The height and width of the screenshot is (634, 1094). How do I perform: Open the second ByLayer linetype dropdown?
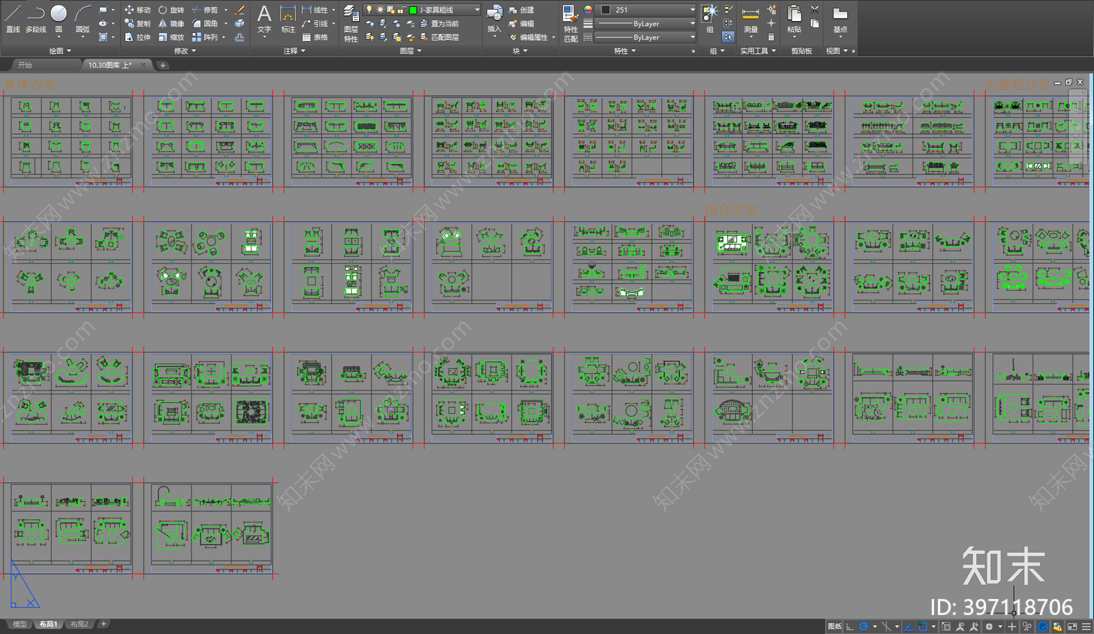645,38
